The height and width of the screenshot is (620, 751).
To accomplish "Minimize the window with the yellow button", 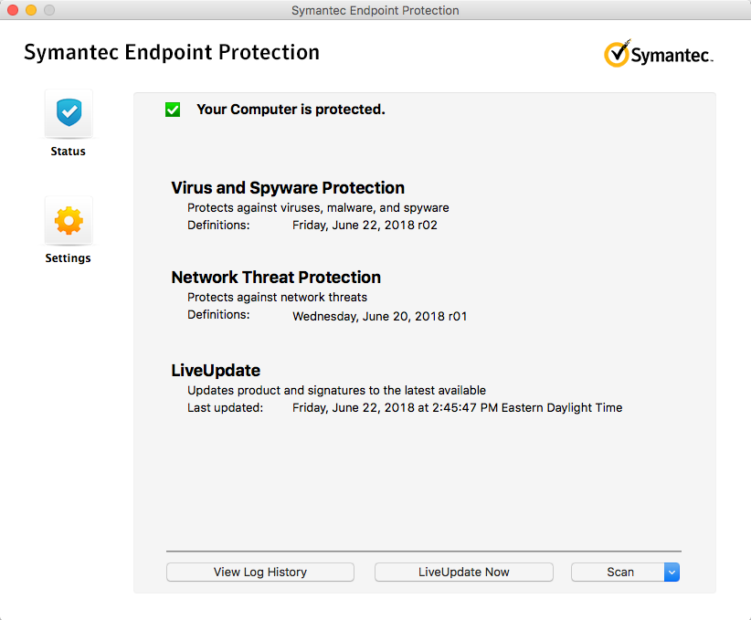I will 31,10.
